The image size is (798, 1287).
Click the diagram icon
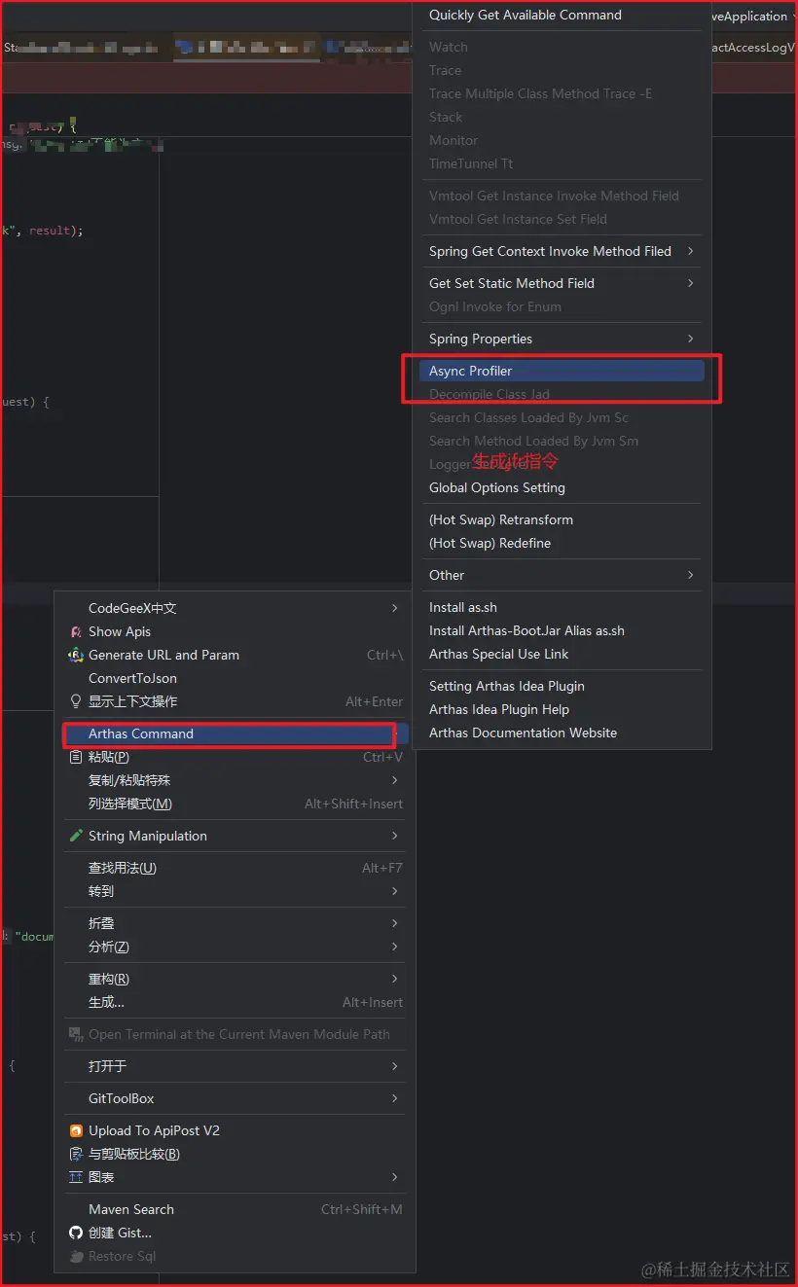(76, 1177)
